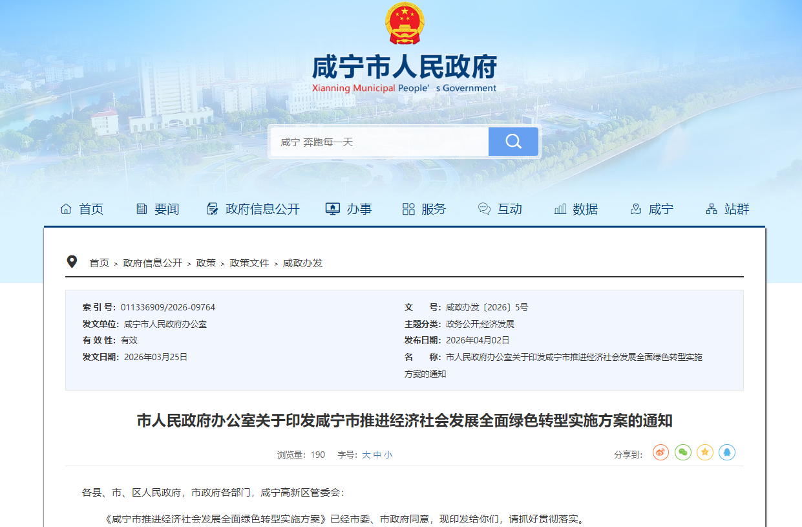Set font size to 小
This screenshot has height=527, width=802.
coord(388,455)
